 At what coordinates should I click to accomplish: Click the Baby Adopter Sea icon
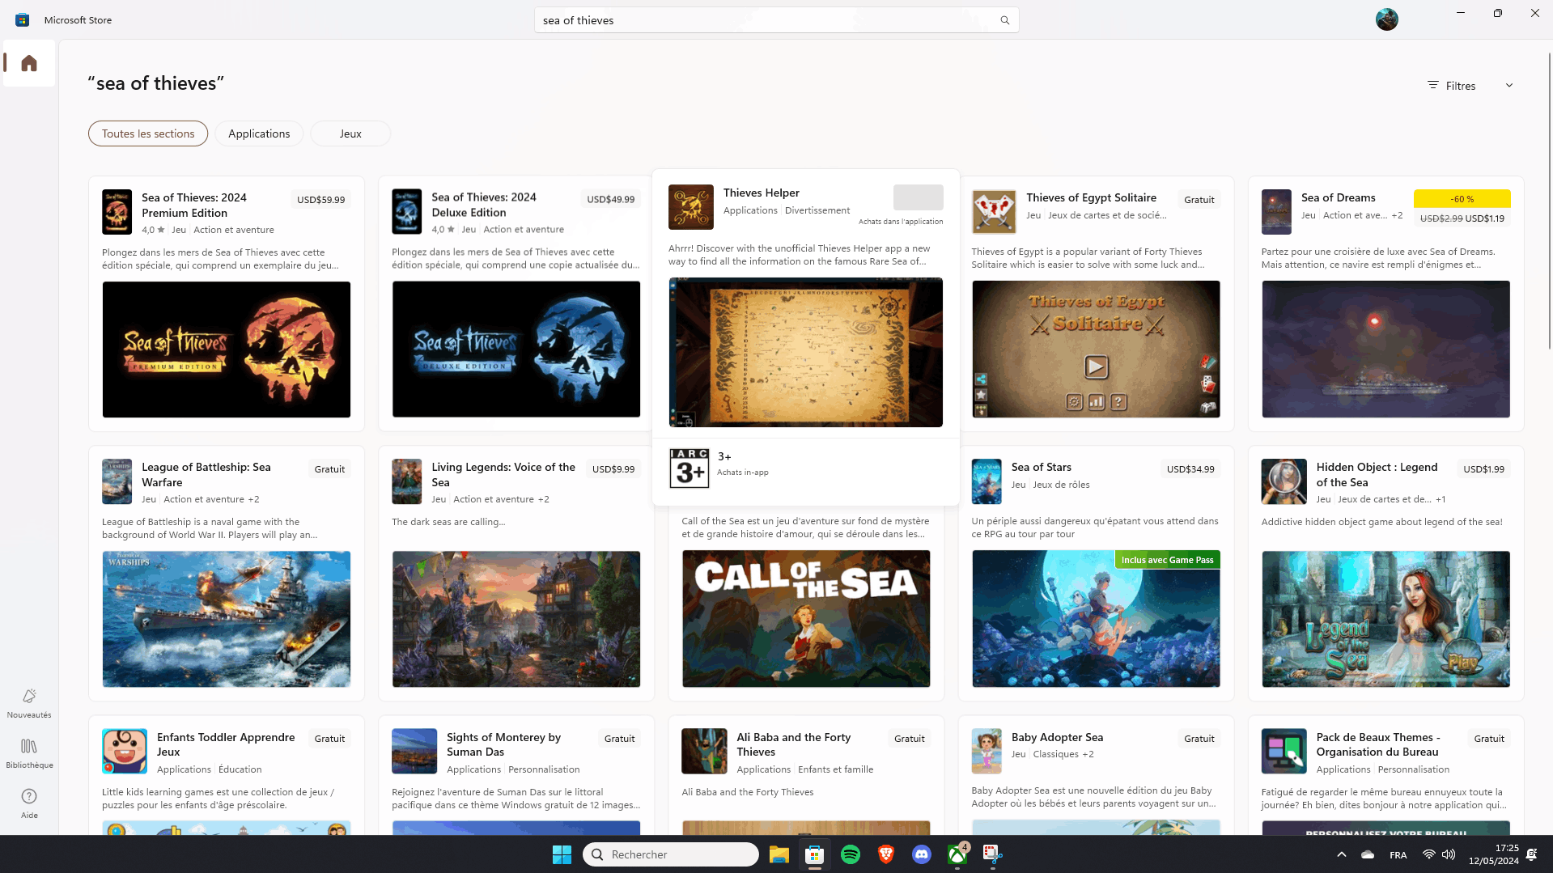click(x=987, y=751)
